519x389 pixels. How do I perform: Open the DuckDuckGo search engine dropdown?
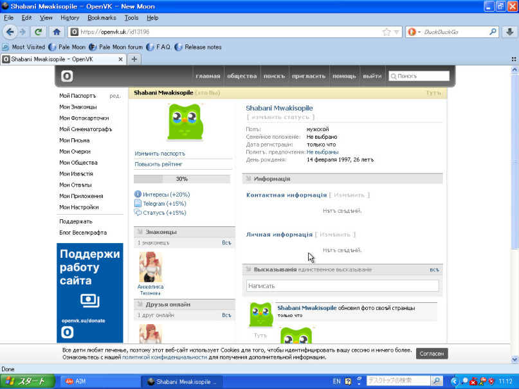tap(414, 32)
